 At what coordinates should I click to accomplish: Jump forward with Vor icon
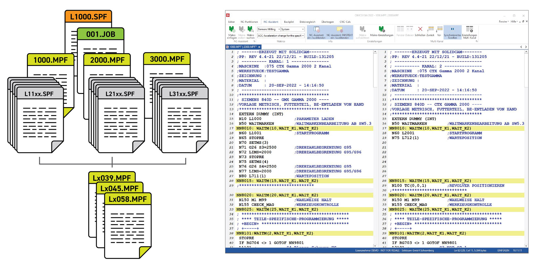(439, 29)
